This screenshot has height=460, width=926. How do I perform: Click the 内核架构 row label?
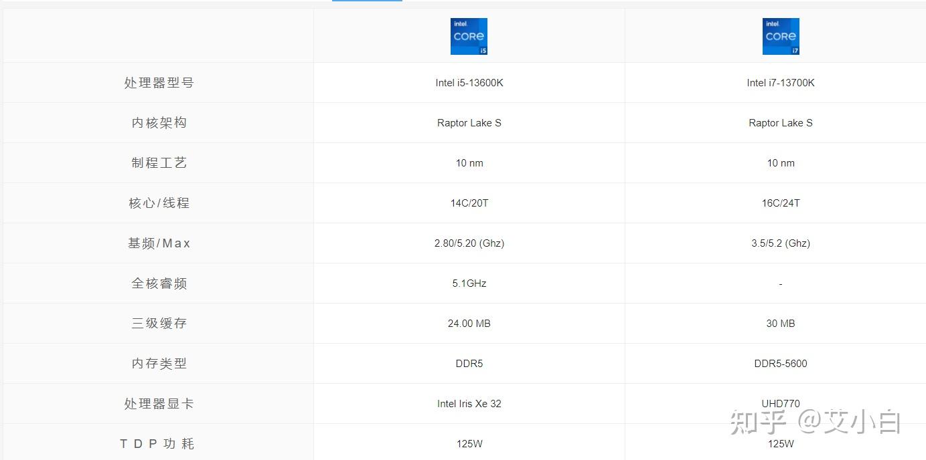click(x=159, y=123)
